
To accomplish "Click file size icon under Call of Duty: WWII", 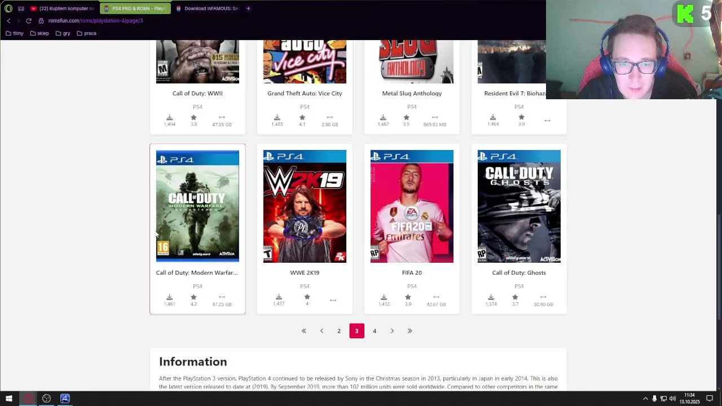I will tap(222, 118).
